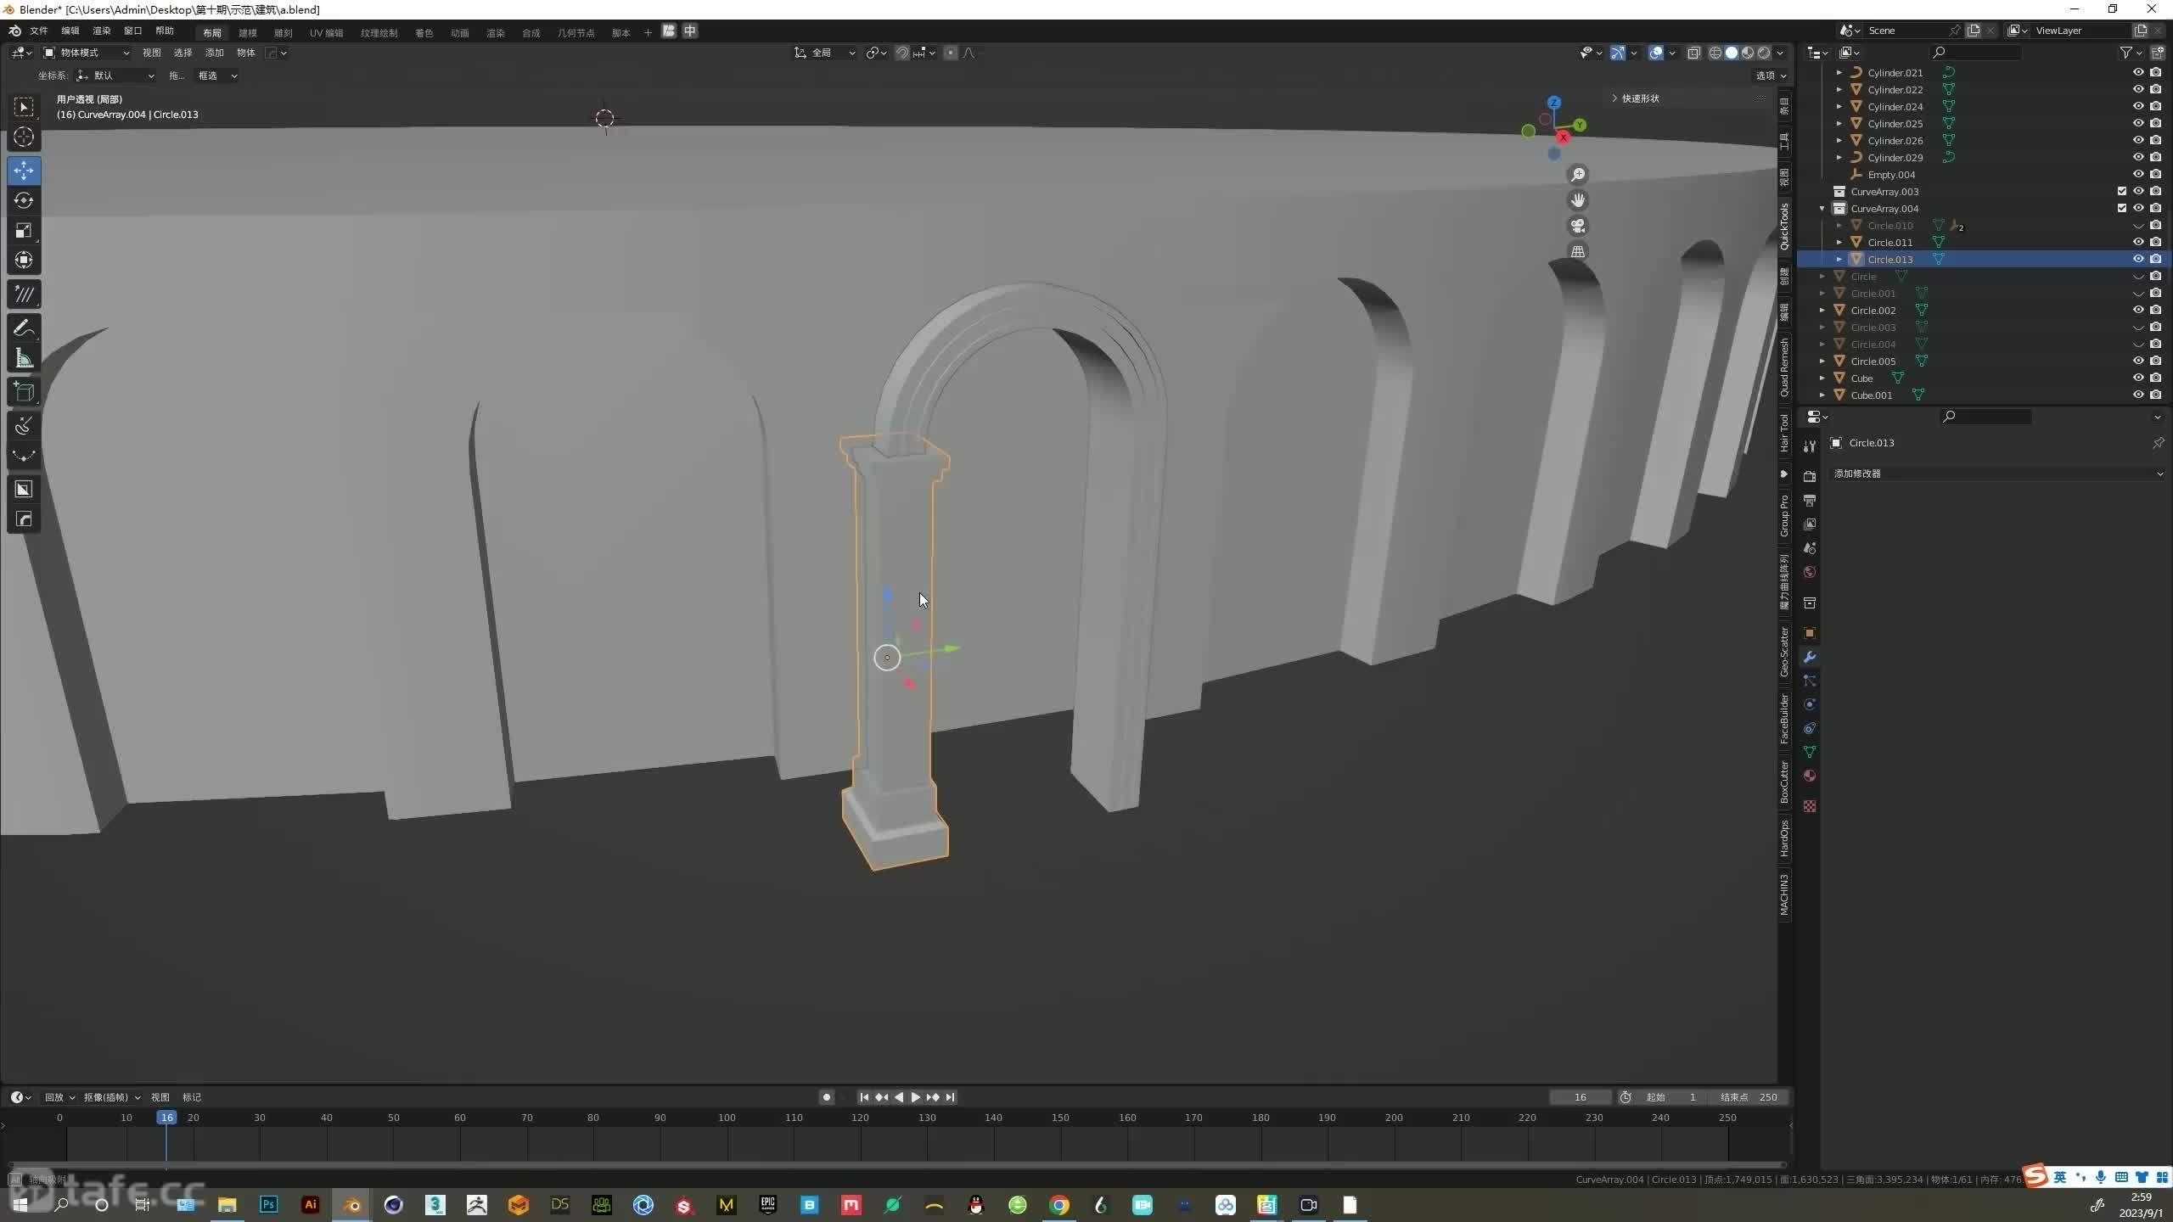Toggle the camera view icon
The width and height of the screenshot is (2173, 1222).
click(1578, 226)
